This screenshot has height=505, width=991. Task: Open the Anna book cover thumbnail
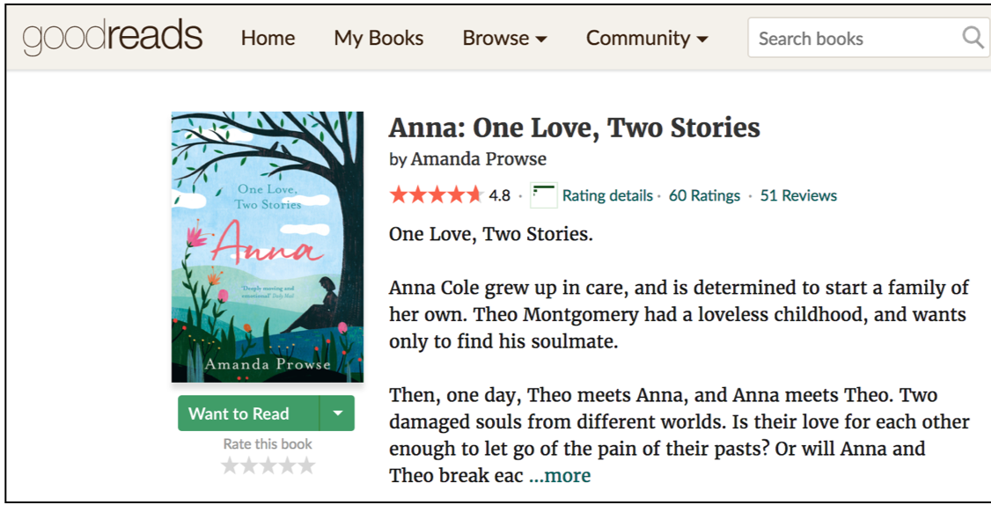coord(268,247)
